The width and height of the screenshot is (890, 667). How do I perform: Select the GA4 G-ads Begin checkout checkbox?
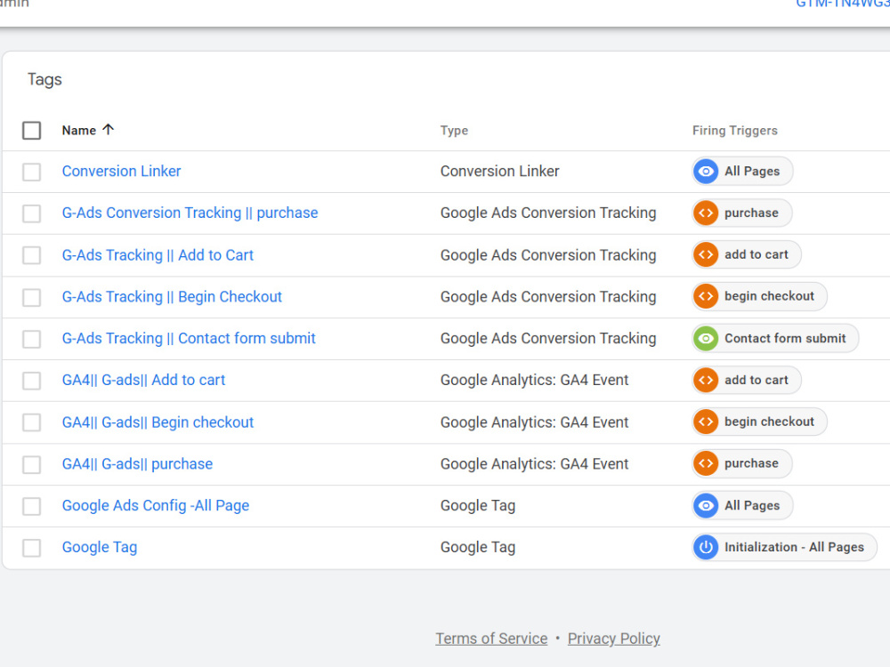tap(32, 422)
